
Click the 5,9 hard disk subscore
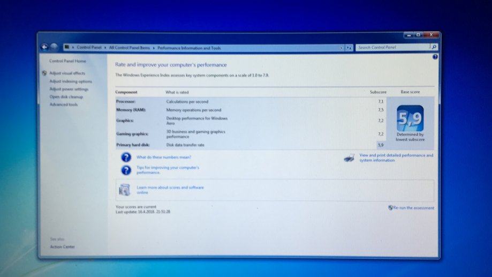click(381, 145)
